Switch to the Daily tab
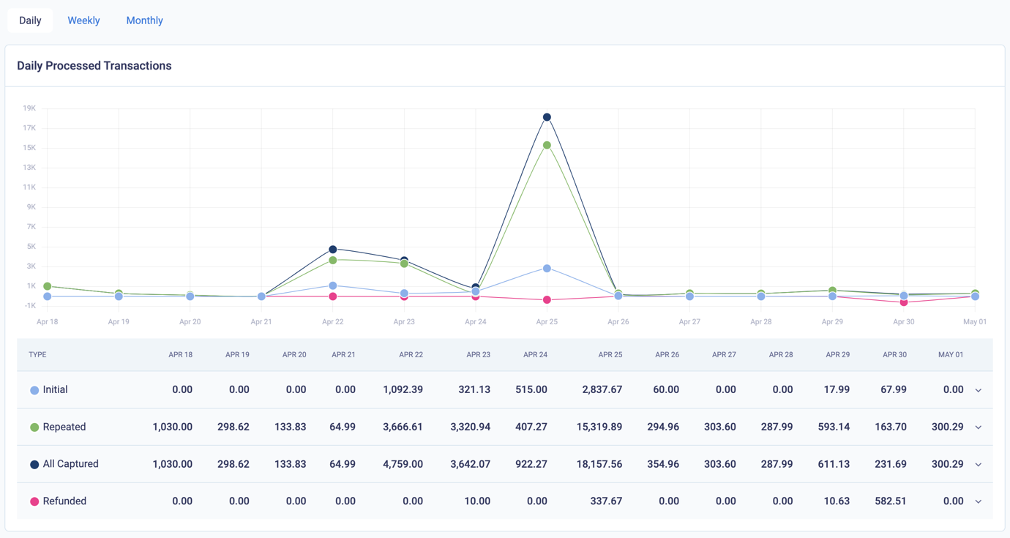1010x538 pixels. coord(30,20)
